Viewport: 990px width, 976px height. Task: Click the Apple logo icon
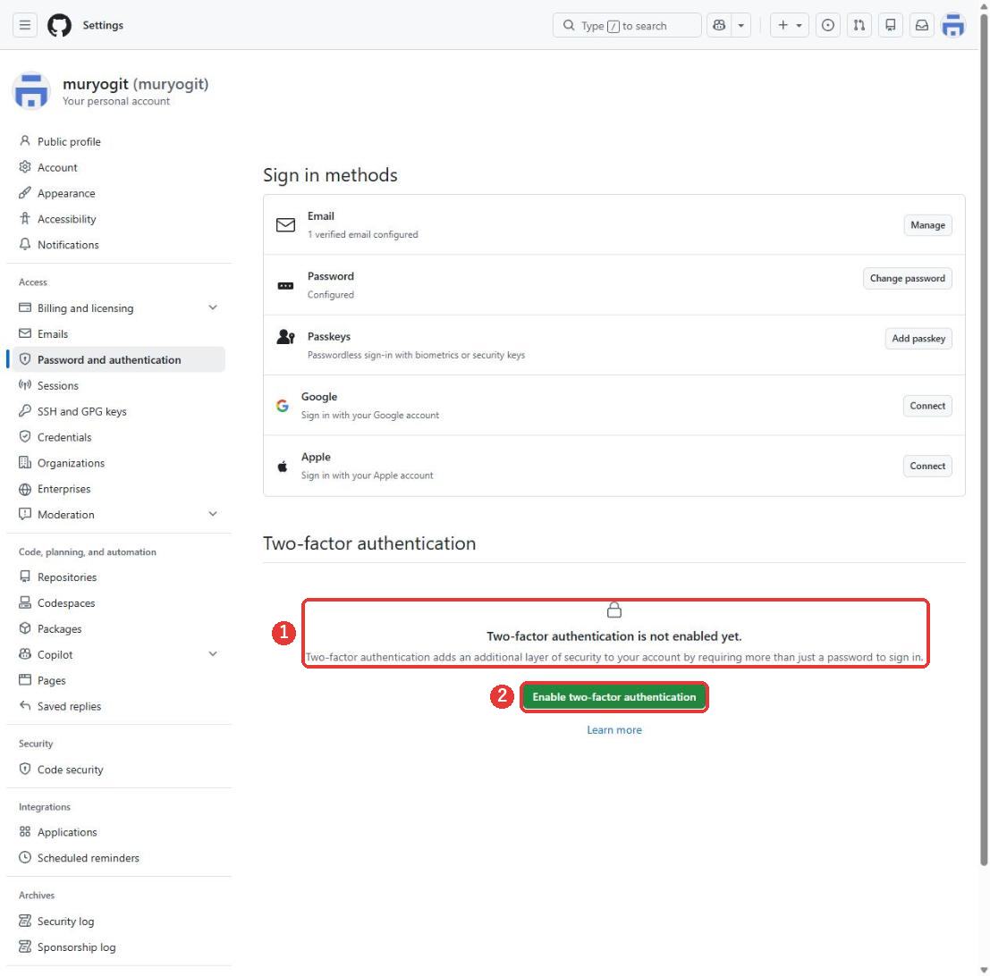point(283,467)
